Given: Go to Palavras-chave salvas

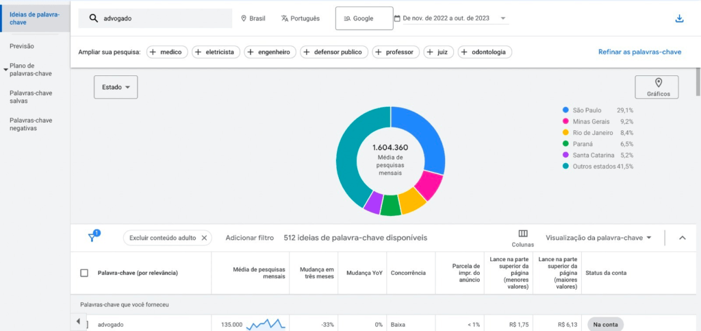Looking at the screenshot, I should click(x=31, y=97).
